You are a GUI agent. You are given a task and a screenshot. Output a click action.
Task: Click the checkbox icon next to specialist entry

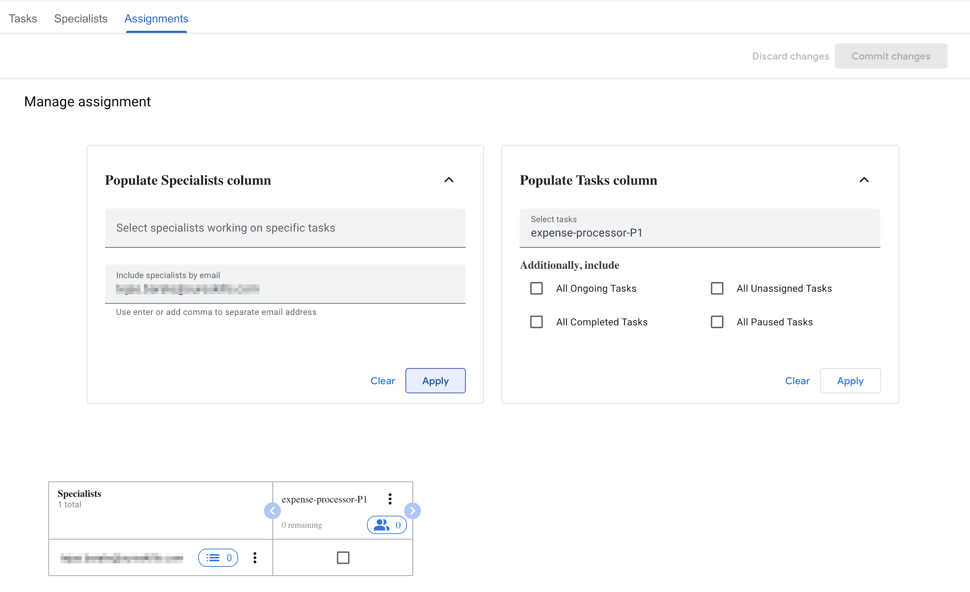click(342, 558)
